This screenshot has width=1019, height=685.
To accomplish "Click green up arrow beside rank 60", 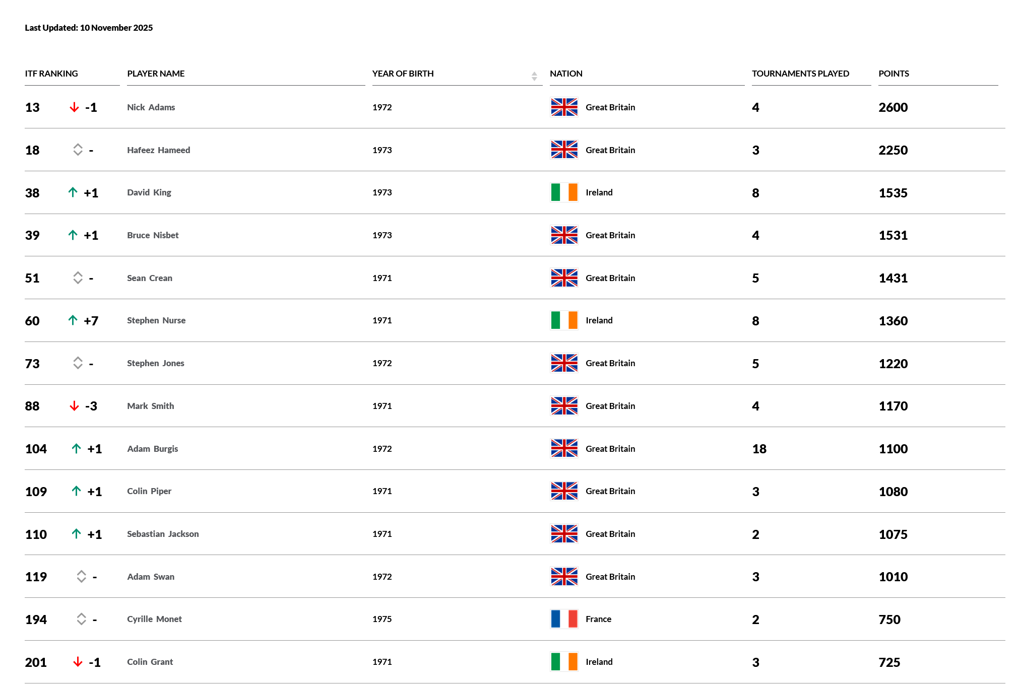I will click(73, 320).
